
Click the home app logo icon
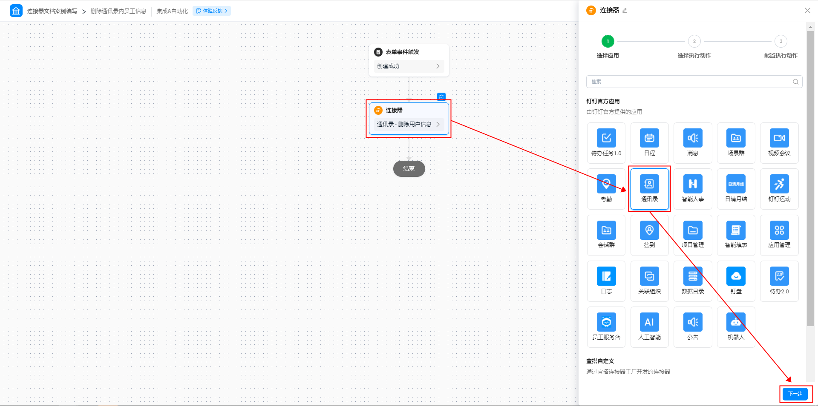(x=16, y=11)
